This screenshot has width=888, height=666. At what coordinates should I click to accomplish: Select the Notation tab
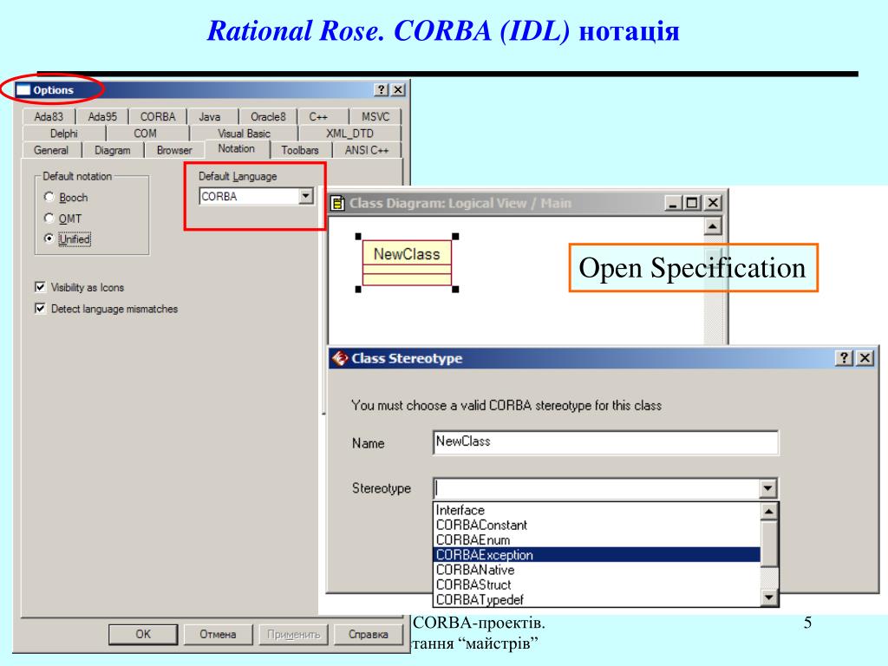click(236, 149)
